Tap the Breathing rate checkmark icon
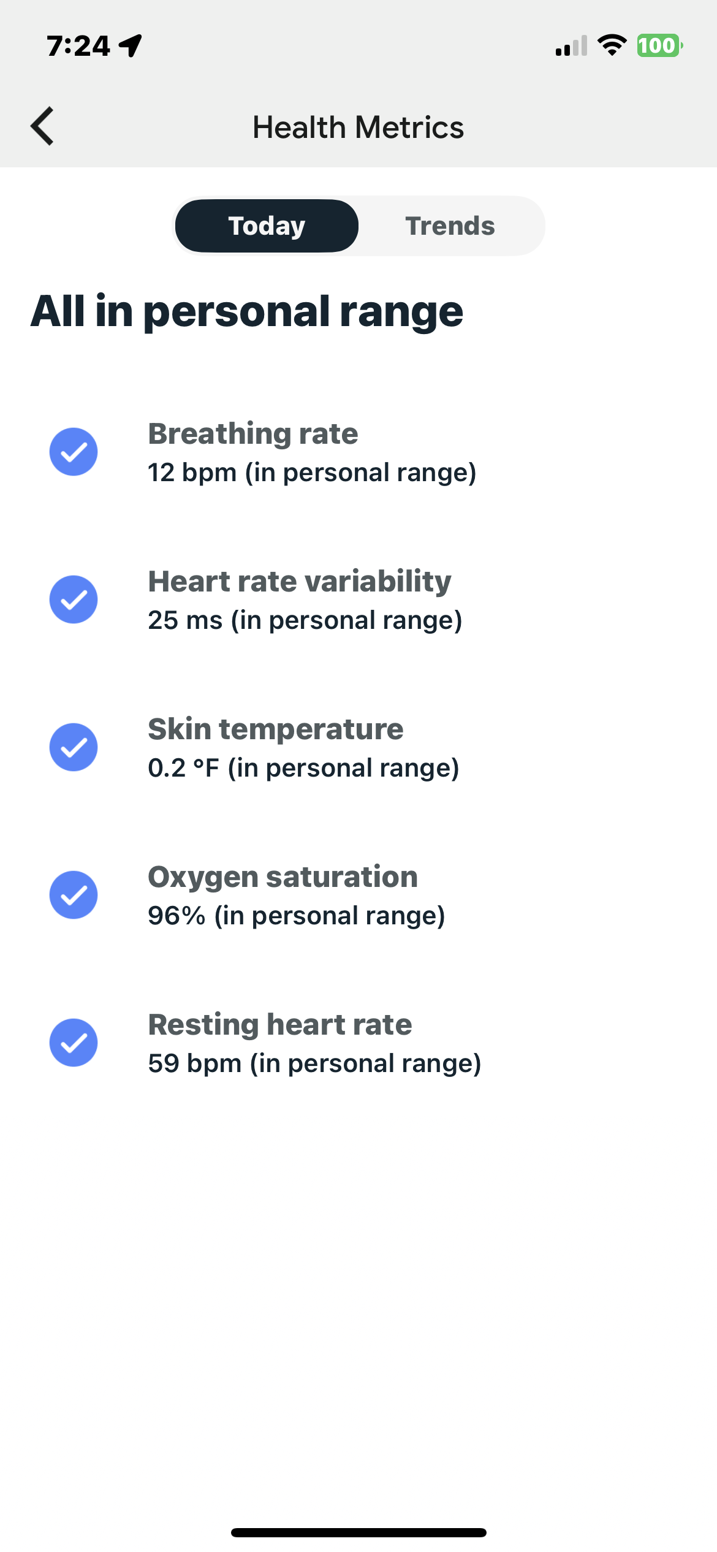 click(74, 452)
